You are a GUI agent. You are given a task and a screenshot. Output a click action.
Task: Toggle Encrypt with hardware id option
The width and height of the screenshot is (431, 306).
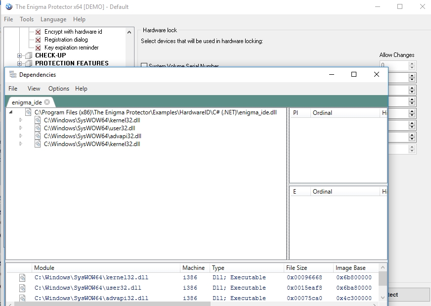[x=38, y=32]
